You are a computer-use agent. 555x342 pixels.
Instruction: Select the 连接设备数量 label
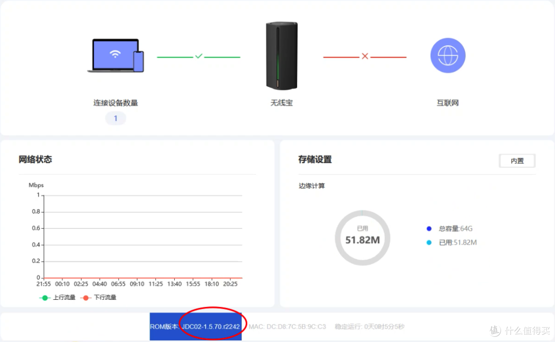[x=115, y=102]
